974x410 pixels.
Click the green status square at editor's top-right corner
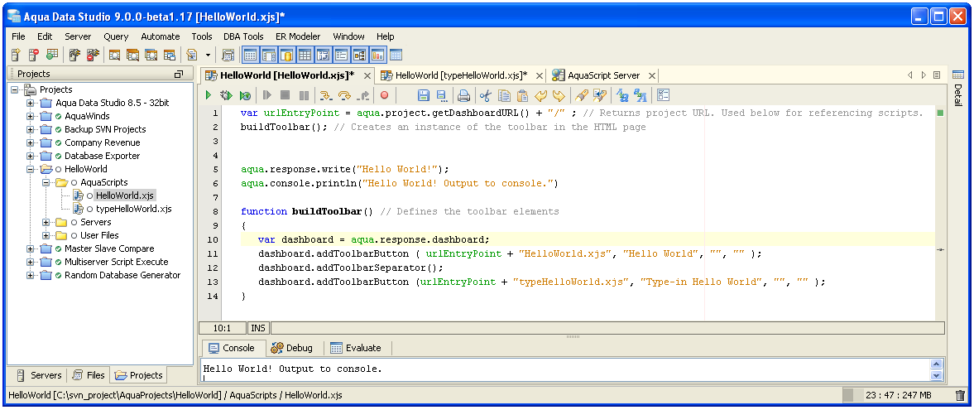940,113
